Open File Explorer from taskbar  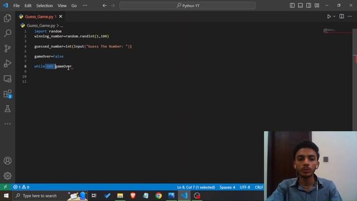(120, 195)
